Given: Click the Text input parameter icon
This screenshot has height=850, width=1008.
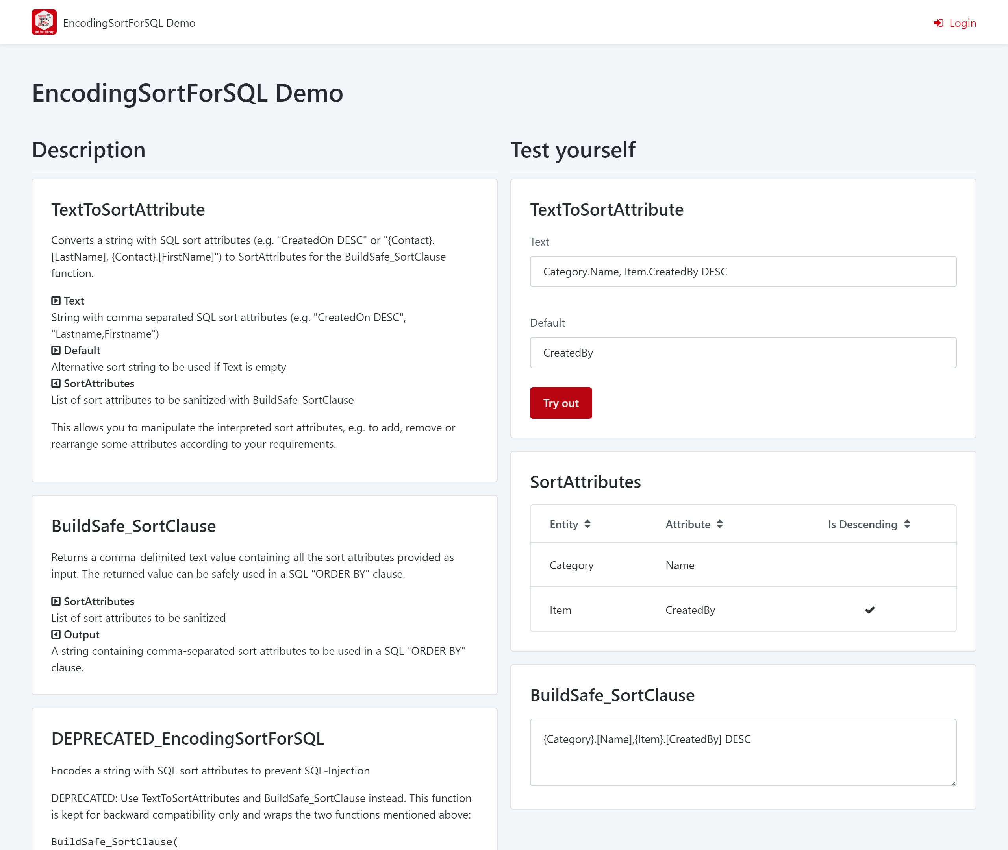Looking at the screenshot, I should (x=56, y=301).
